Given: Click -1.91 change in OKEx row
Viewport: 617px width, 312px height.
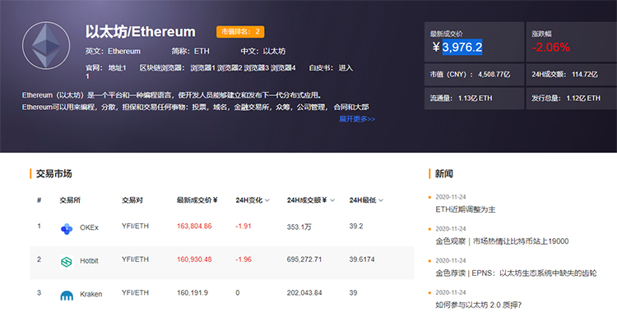Looking at the screenshot, I should (x=244, y=226).
